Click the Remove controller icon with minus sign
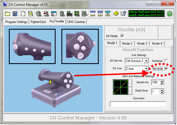 (46, 13)
